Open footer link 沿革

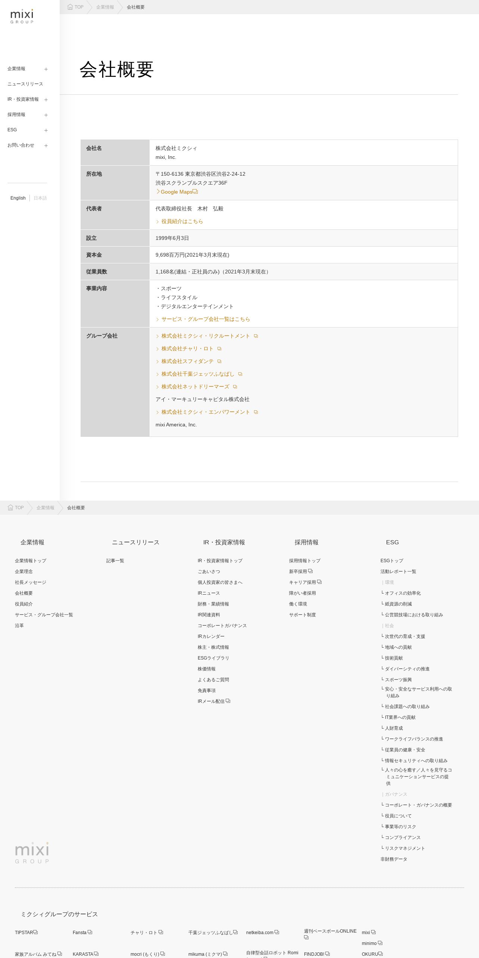click(19, 626)
